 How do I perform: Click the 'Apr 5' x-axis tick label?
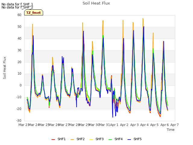[154, 125]
